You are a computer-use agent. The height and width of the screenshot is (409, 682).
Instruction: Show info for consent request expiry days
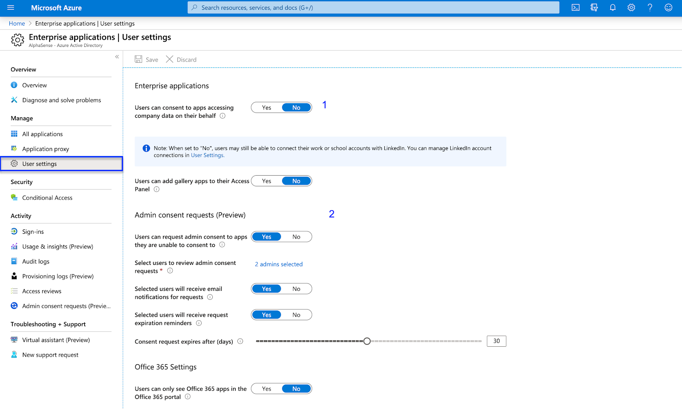tap(240, 341)
